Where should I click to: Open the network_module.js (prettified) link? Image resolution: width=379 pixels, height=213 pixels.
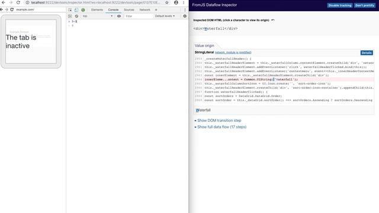233,53
